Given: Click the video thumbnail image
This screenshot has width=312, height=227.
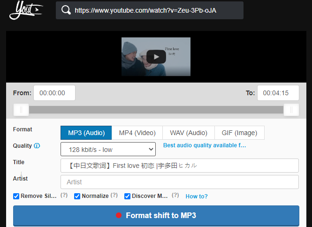Looking at the screenshot, I should pyautogui.click(x=156, y=57).
